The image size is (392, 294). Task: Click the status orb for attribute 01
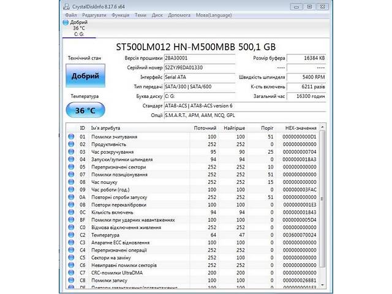tap(71, 137)
